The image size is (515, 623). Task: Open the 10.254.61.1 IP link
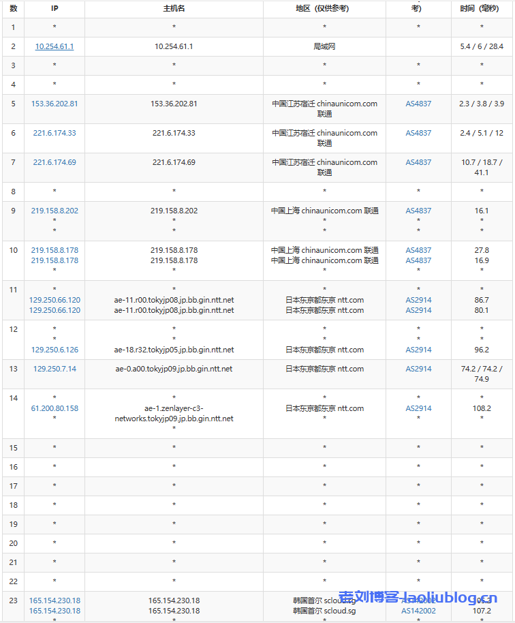[54, 46]
